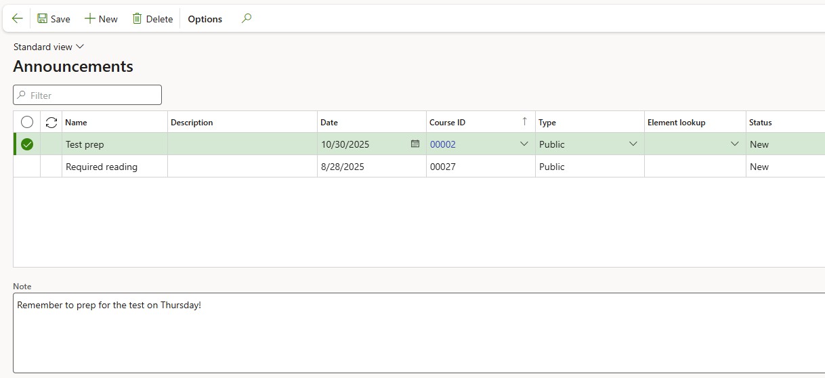825x378 pixels.
Task: Click the back arrow icon
Action: [x=18, y=19]
